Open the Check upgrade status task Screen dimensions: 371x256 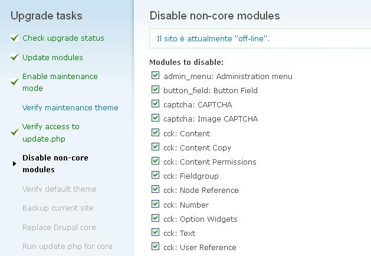[x=63, y=38]
